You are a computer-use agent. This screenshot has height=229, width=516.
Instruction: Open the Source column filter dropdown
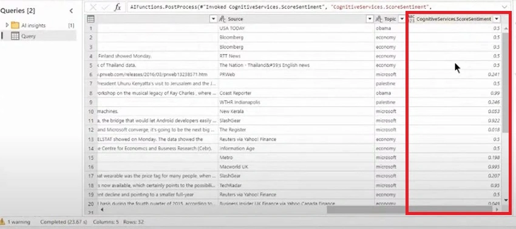click(370, 19)
